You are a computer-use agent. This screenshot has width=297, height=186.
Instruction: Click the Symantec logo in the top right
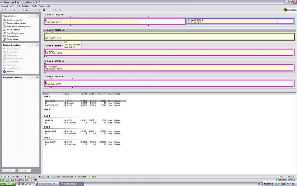[290, 10]
